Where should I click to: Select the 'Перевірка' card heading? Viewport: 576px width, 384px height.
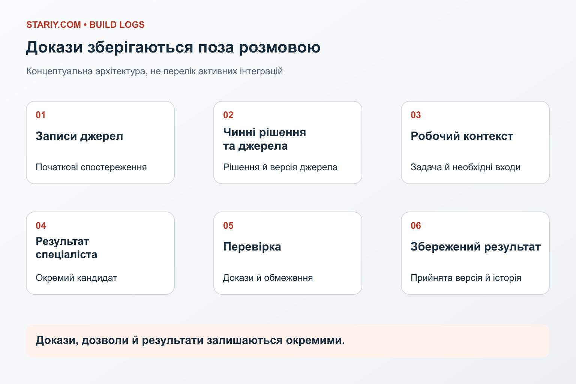252,247
